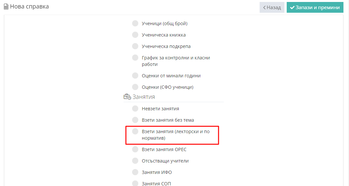
Task: Select the Отсъстващи учители radio button
Action: coord(135,161)
